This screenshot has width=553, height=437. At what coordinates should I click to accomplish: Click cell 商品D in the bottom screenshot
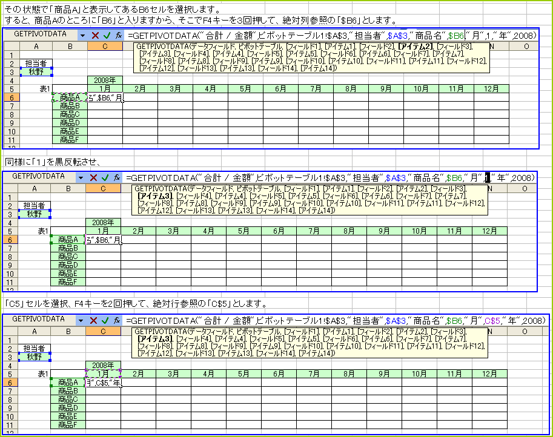(x=68, y=408)
